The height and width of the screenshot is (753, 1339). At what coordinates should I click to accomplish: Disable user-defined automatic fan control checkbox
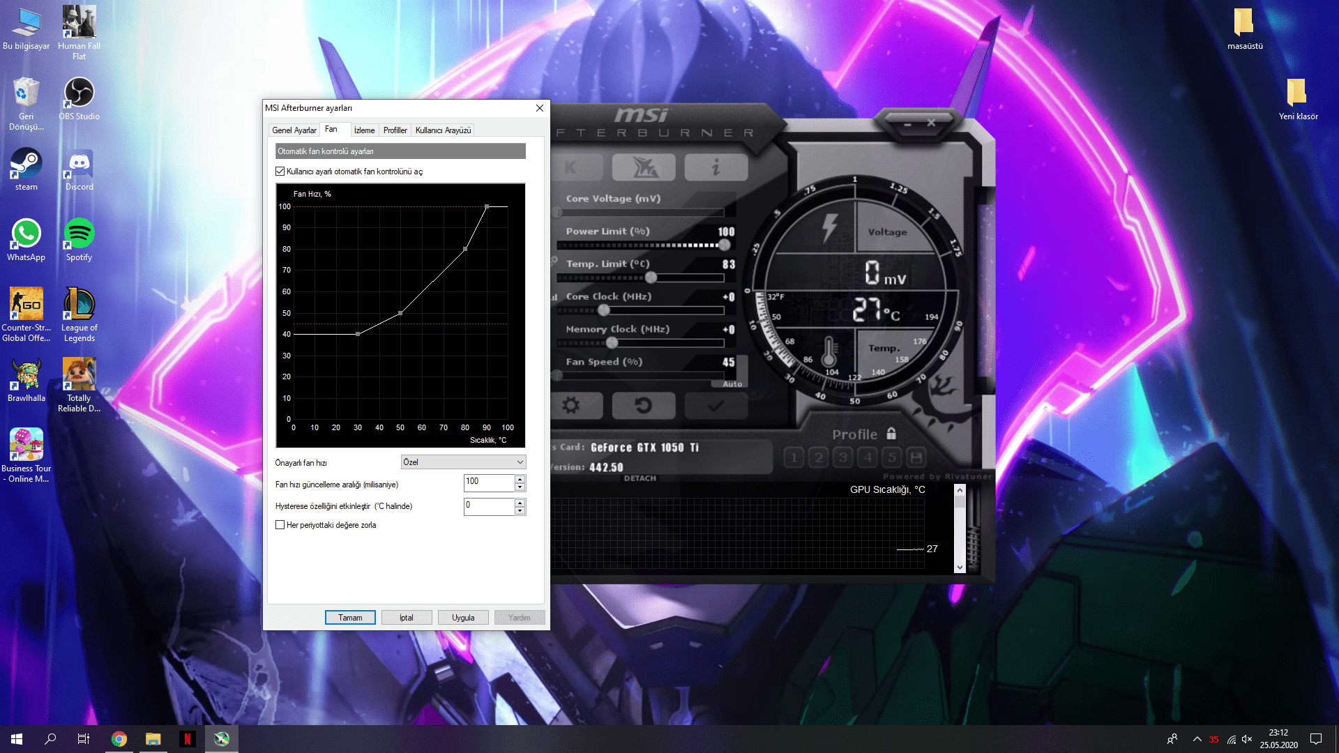click(x=280, y=172)
